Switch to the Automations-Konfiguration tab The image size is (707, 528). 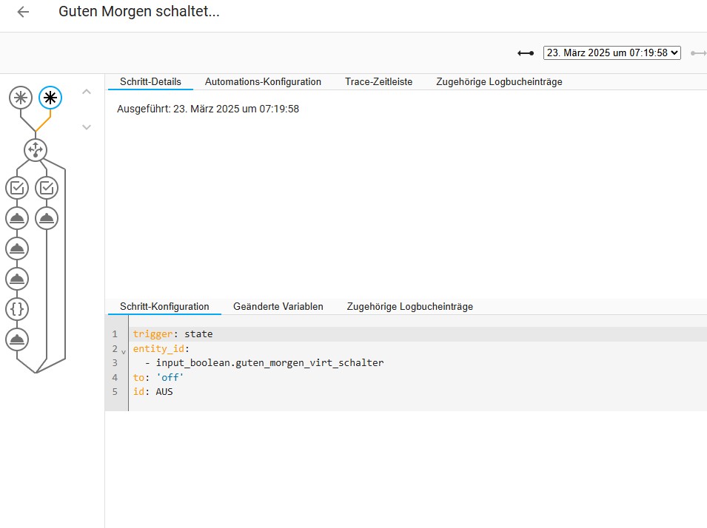point(263,82)
